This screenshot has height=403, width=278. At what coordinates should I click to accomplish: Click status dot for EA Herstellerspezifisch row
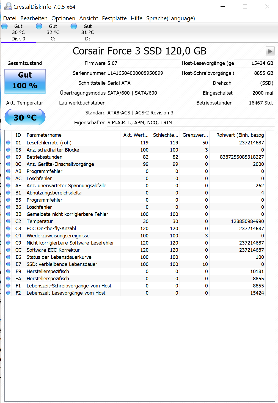[x=8, y=278]
